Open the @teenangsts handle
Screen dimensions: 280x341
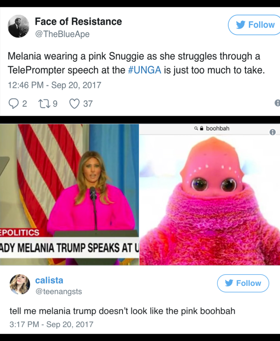point(59,291)
